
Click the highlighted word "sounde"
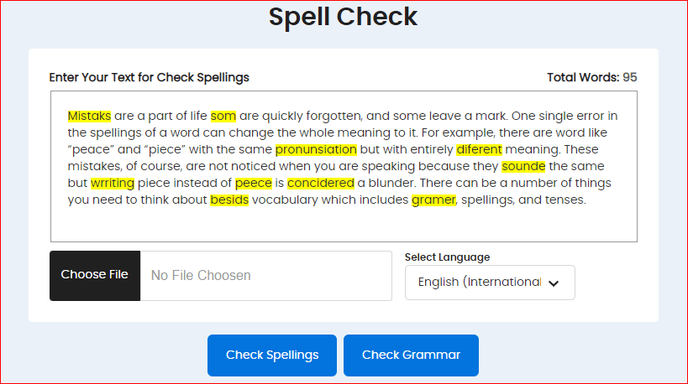[x=523, y=166]
